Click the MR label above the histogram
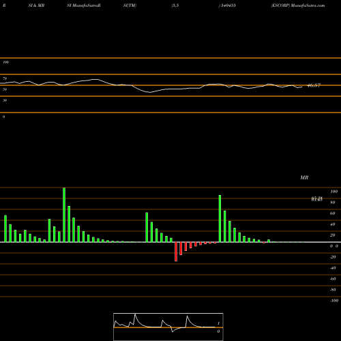The width and height of the screenshot is (341, 341). pos(304,177)
